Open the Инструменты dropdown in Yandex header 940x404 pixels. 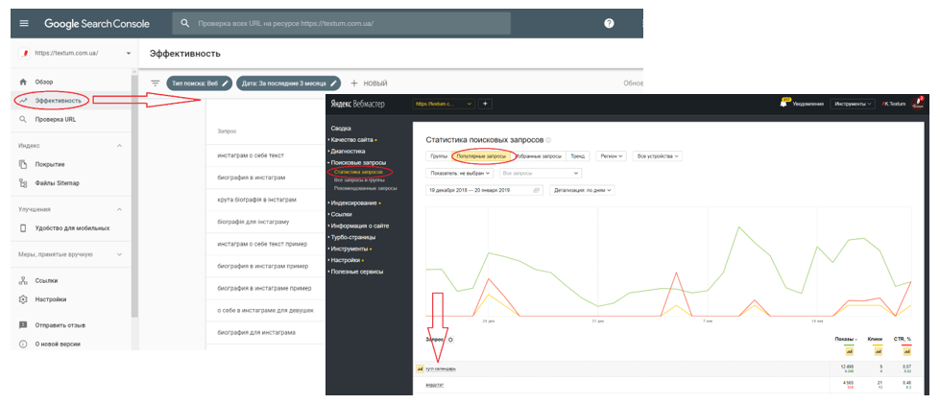pos(853,104)
